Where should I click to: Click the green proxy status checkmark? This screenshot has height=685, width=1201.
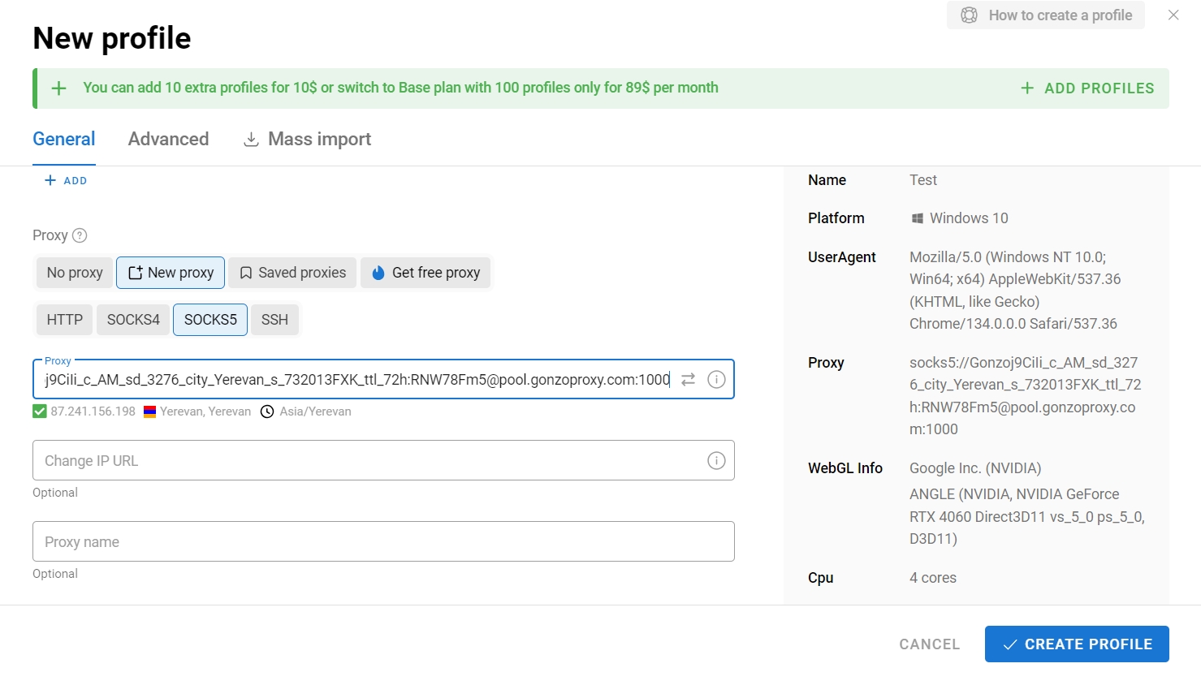coord(40,411)
